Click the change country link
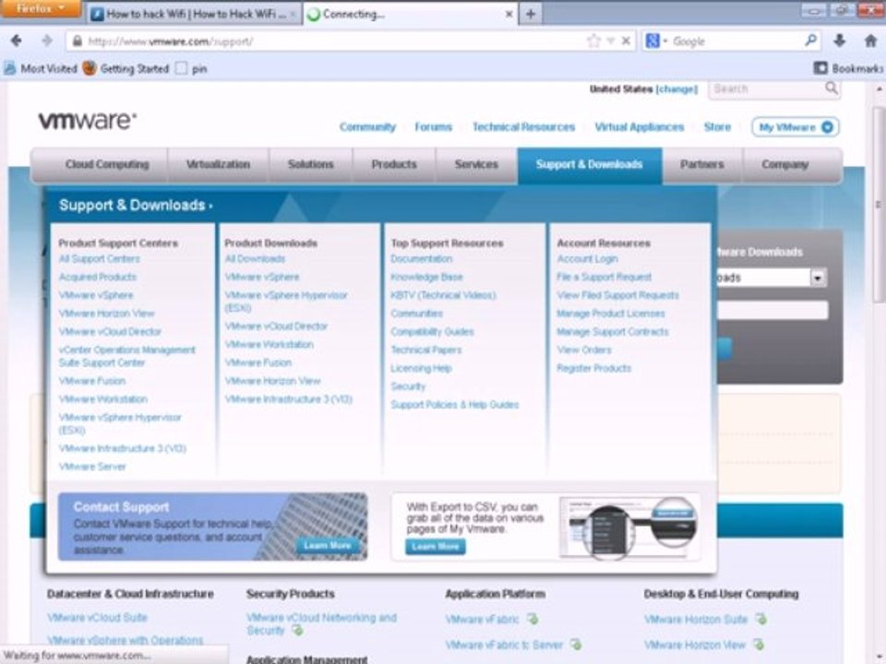 click(x=676, y=89)
